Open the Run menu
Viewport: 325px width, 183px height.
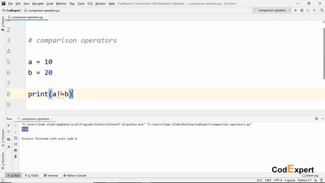point(72,4)
